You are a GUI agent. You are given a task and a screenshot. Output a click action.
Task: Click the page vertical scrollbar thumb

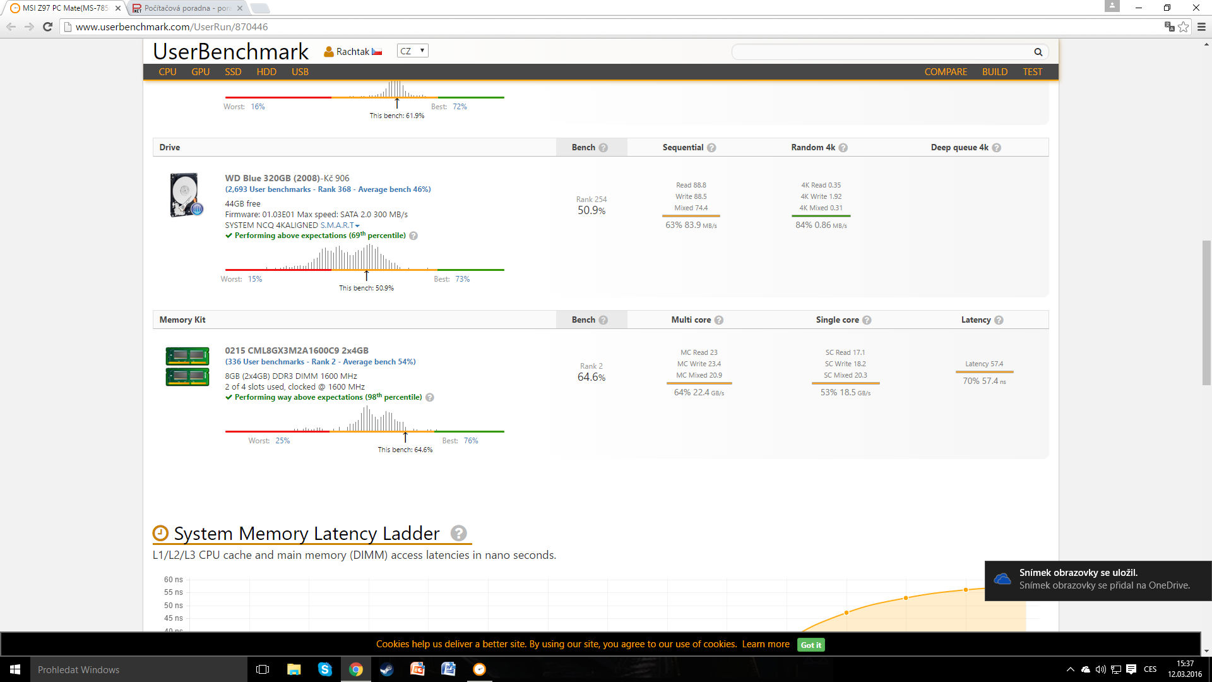1206,313
